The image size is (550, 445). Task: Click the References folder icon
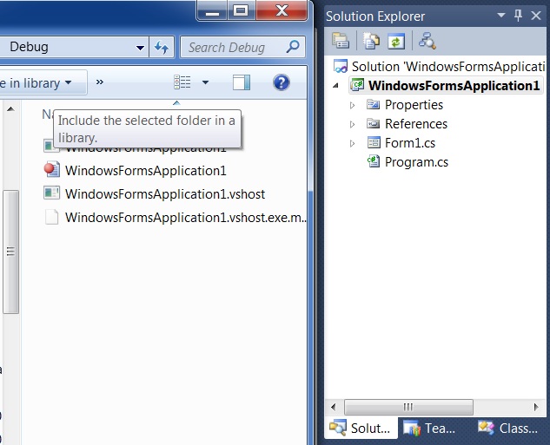click(x=374, y=123)
